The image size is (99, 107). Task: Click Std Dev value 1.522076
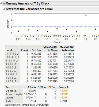tap(36, 67)
